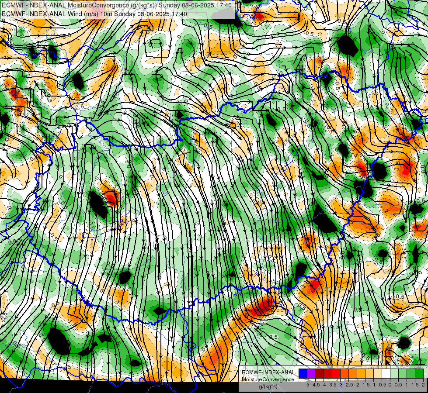Select the blue swatch in the legend
This screenshot has height=393, width=428.
303,373
